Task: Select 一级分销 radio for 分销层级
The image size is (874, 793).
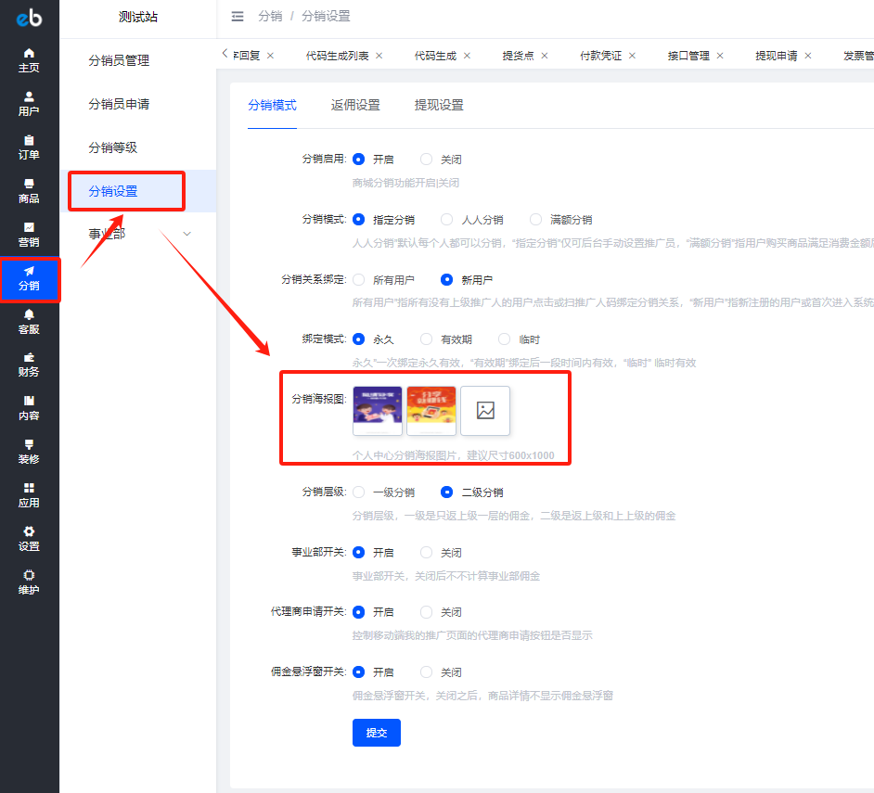Action: coord(359,492)
